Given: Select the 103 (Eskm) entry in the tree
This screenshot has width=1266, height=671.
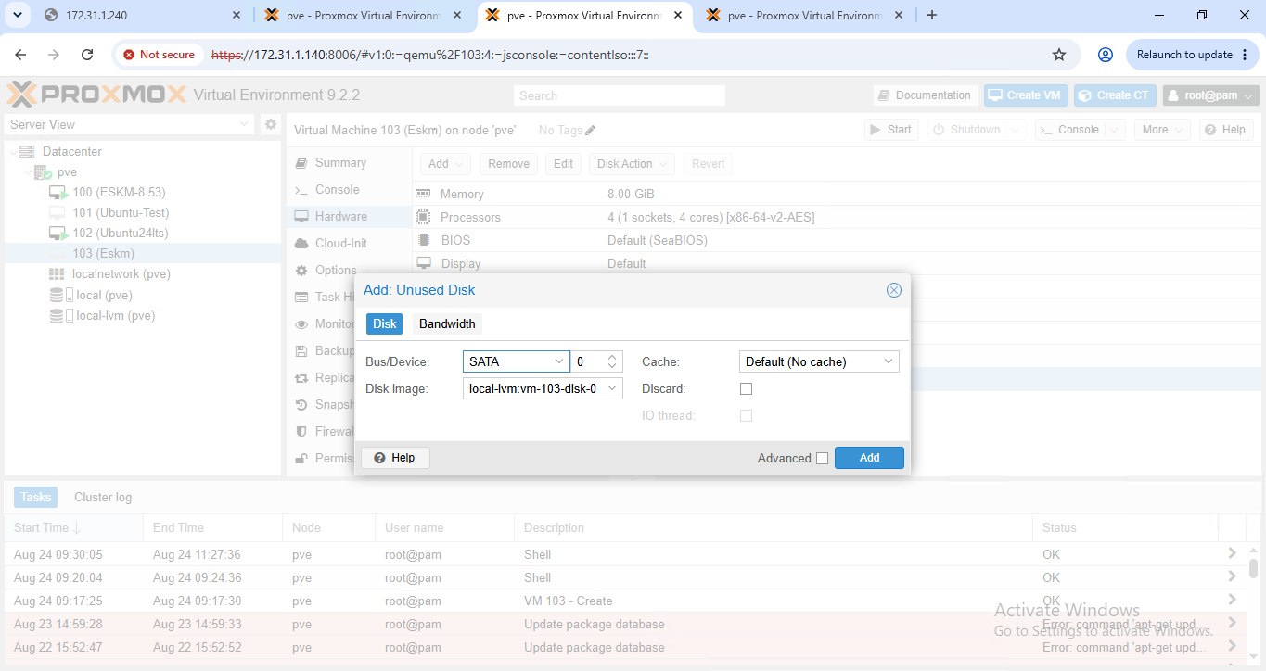Looking at the screenshot, I should click(x=143, y=254).
